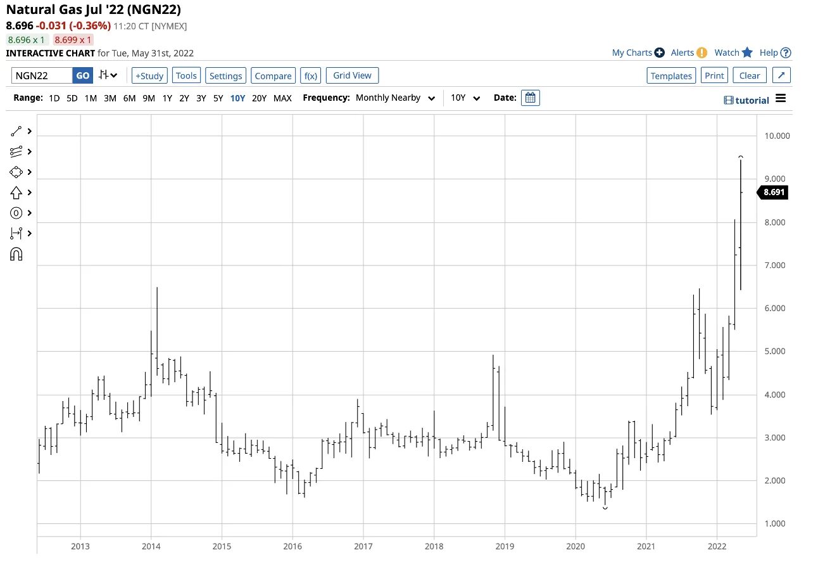Toggle the magnet snap tool
Screen dimensions: 818x569
(16, 254)
